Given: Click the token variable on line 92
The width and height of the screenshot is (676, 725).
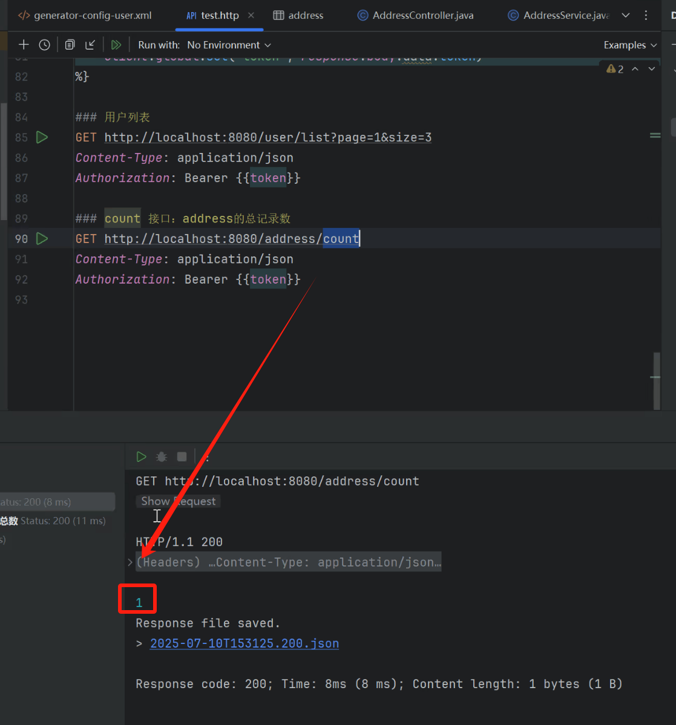Looking at the screenshot, I should click(268, 279).
